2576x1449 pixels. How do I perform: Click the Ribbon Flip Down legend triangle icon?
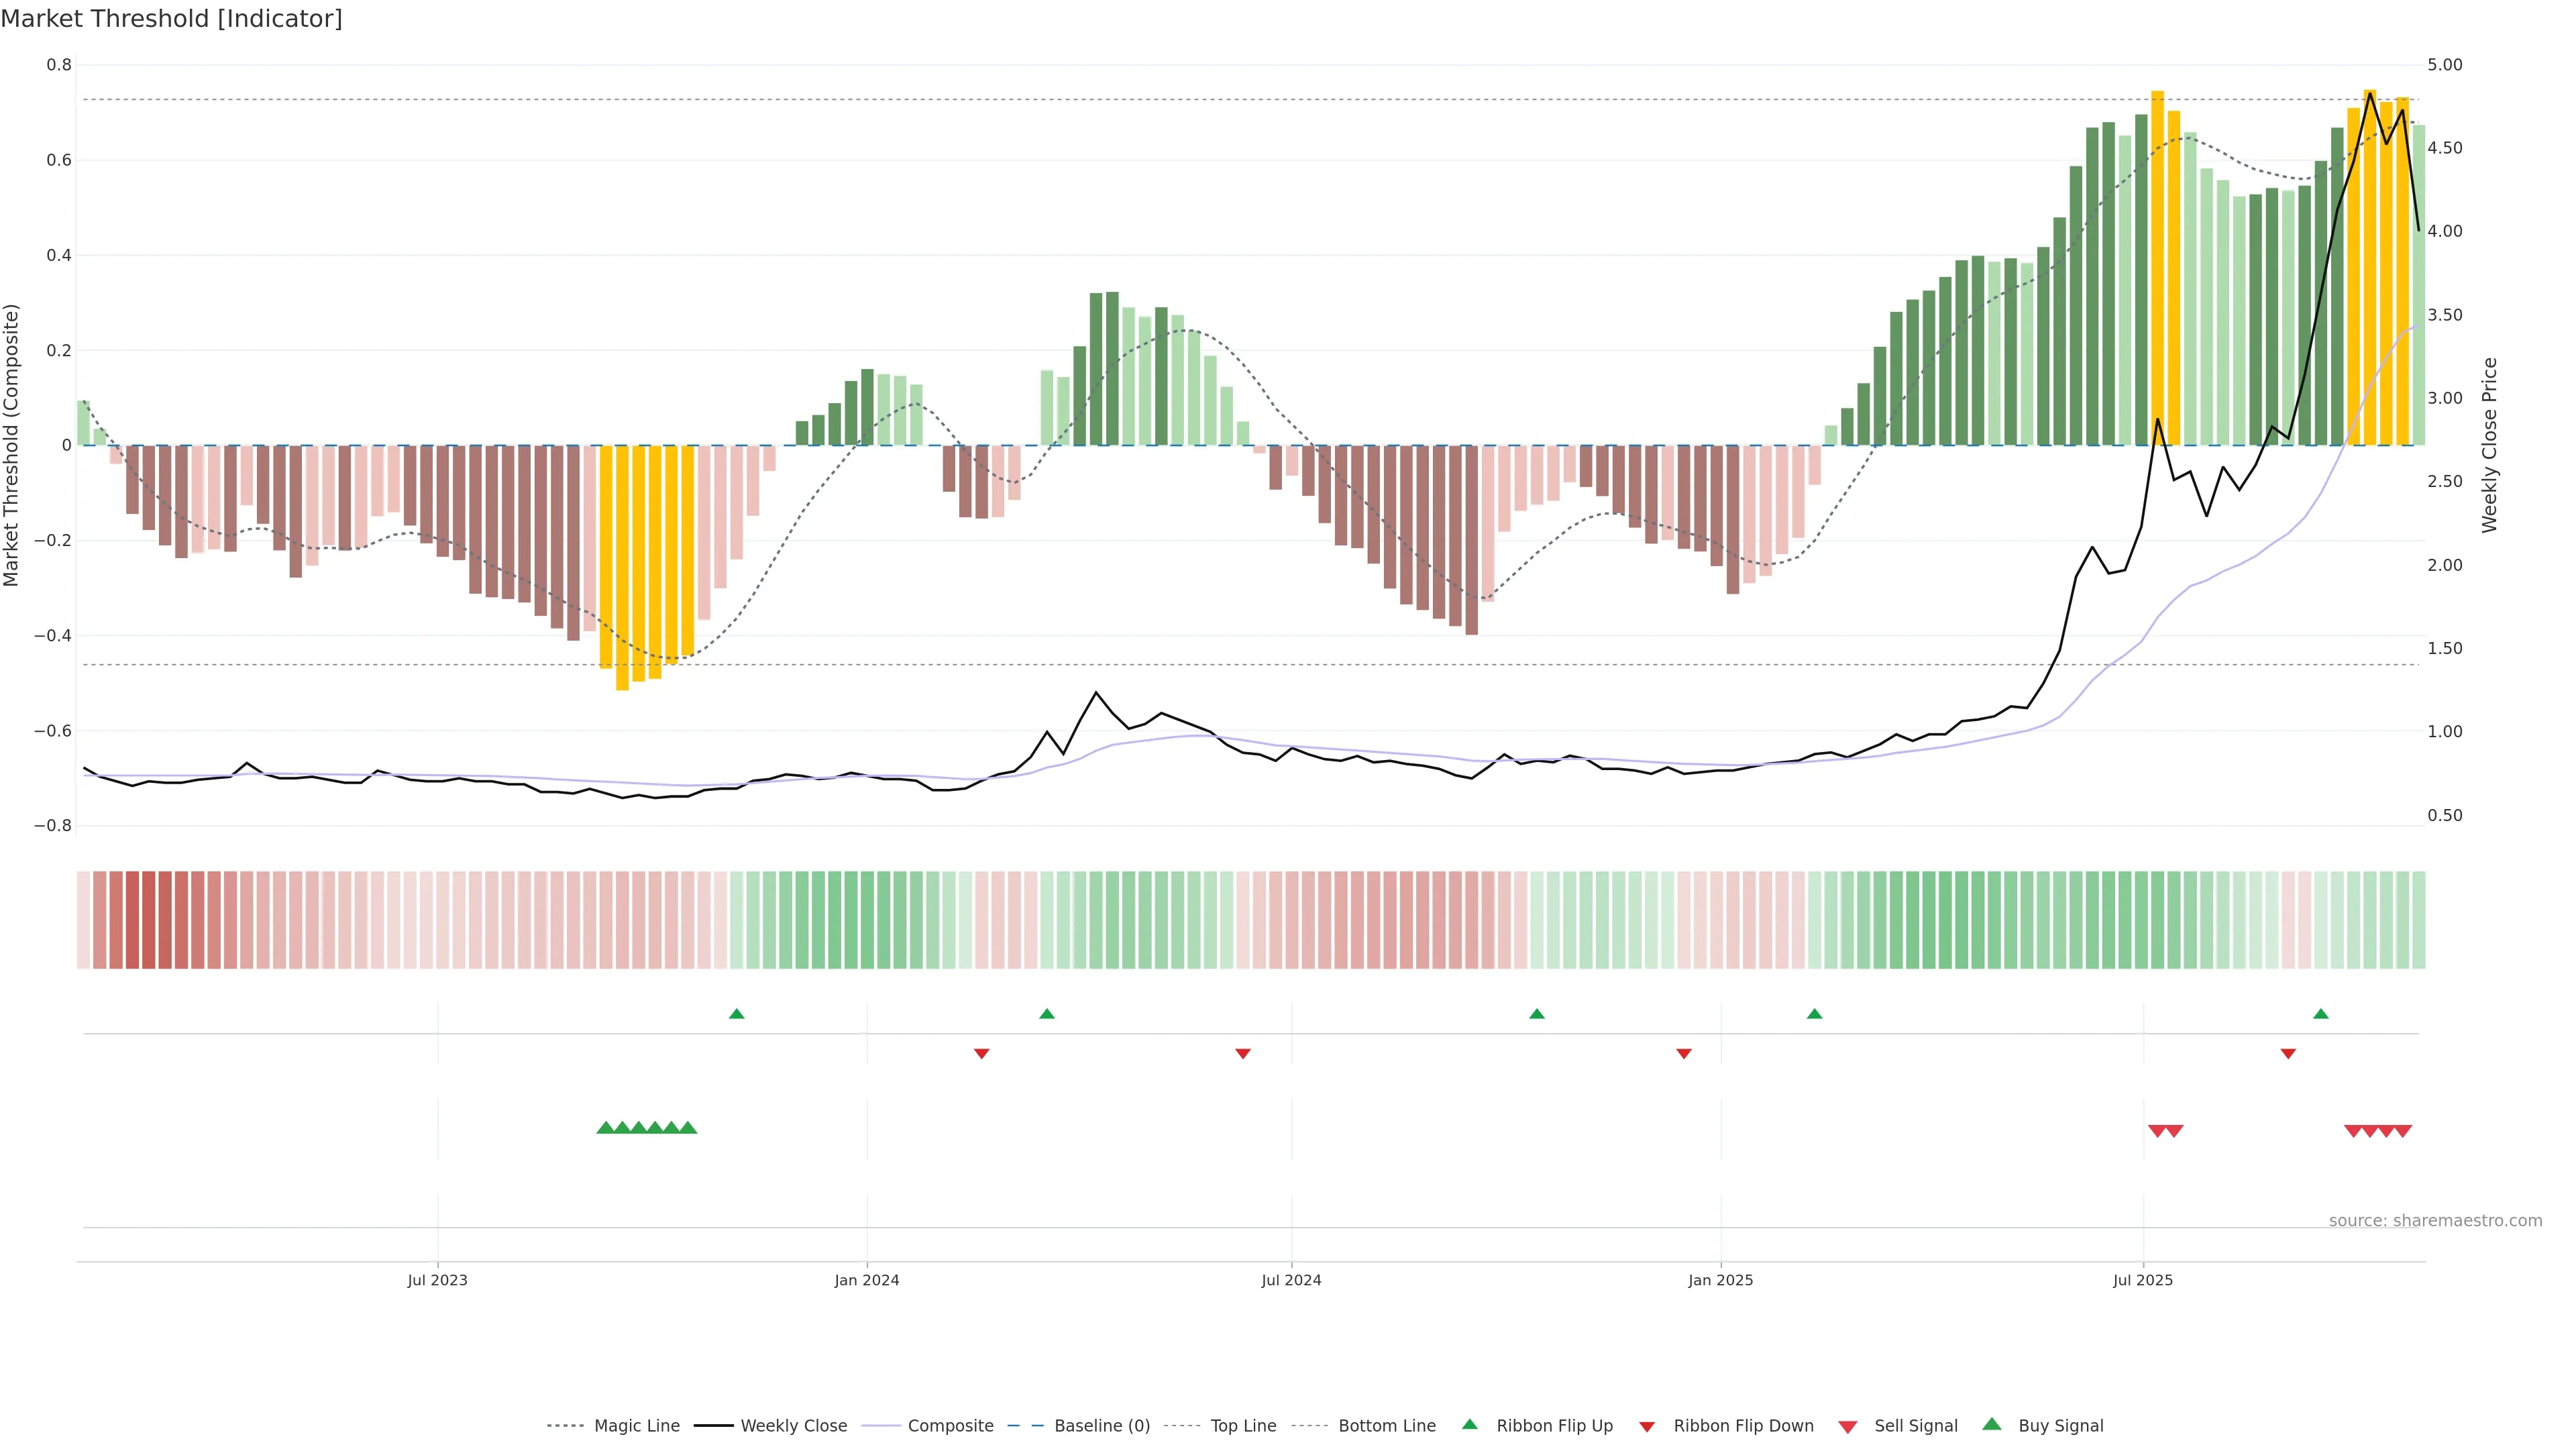pos(1646,1426)
